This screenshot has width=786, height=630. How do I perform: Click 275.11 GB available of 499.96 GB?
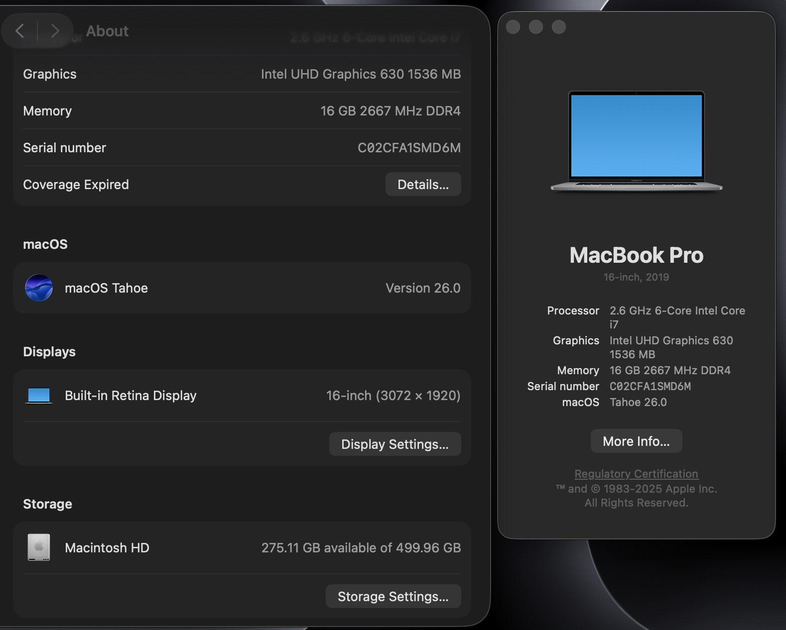(x=361, y=548)
